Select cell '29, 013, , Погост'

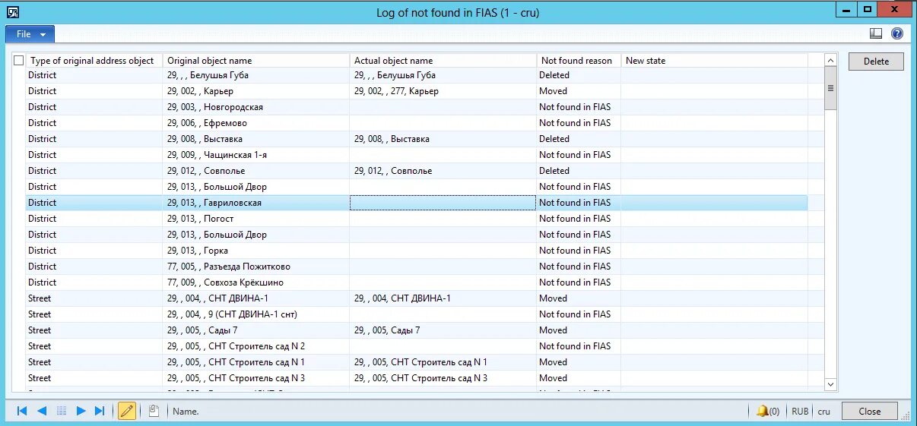click(x=256, y=219)
